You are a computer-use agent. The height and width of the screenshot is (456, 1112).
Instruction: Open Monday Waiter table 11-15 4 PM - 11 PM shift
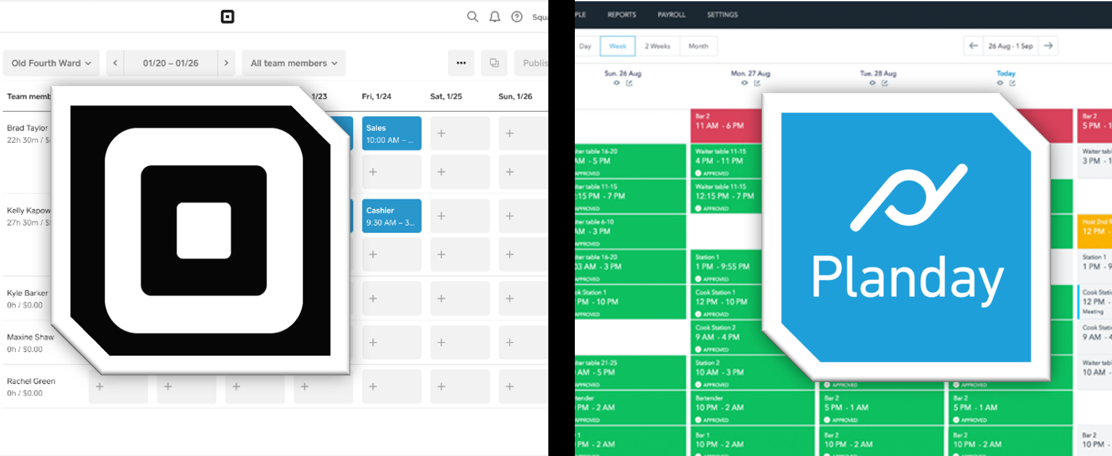(x=726, y=161)
